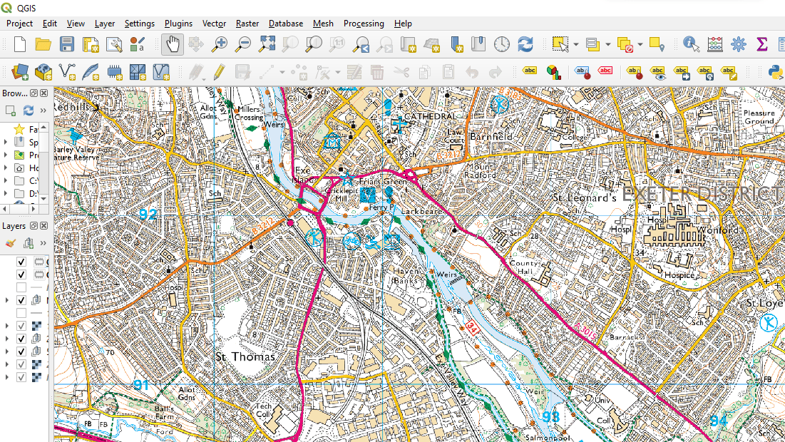785x442 pixels.
Task: Open Statistical Summary sigma icon
Action: tap(762, 44)
